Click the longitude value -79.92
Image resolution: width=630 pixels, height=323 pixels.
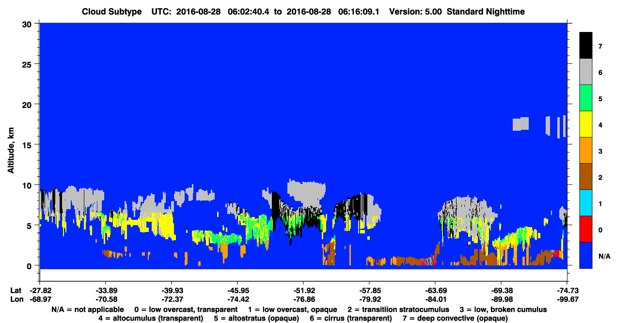[369, 299]
